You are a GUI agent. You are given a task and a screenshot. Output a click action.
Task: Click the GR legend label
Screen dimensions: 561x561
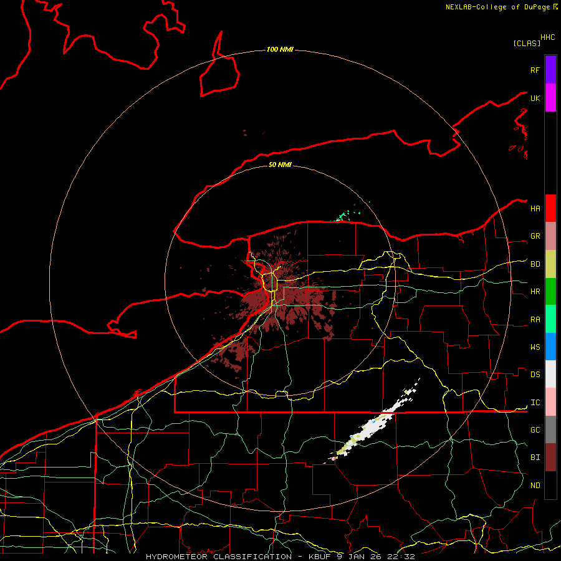(535, 236)
